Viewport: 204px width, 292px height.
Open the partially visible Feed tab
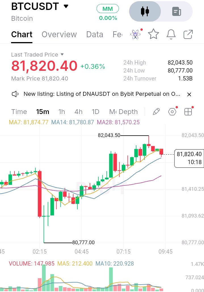(117, 34)
